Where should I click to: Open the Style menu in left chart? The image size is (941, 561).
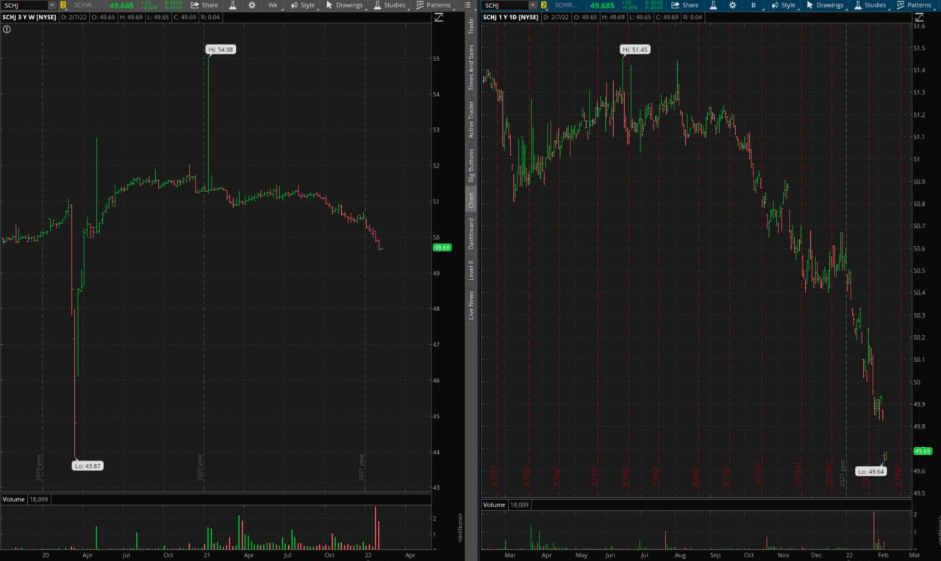tap(302, 5)
